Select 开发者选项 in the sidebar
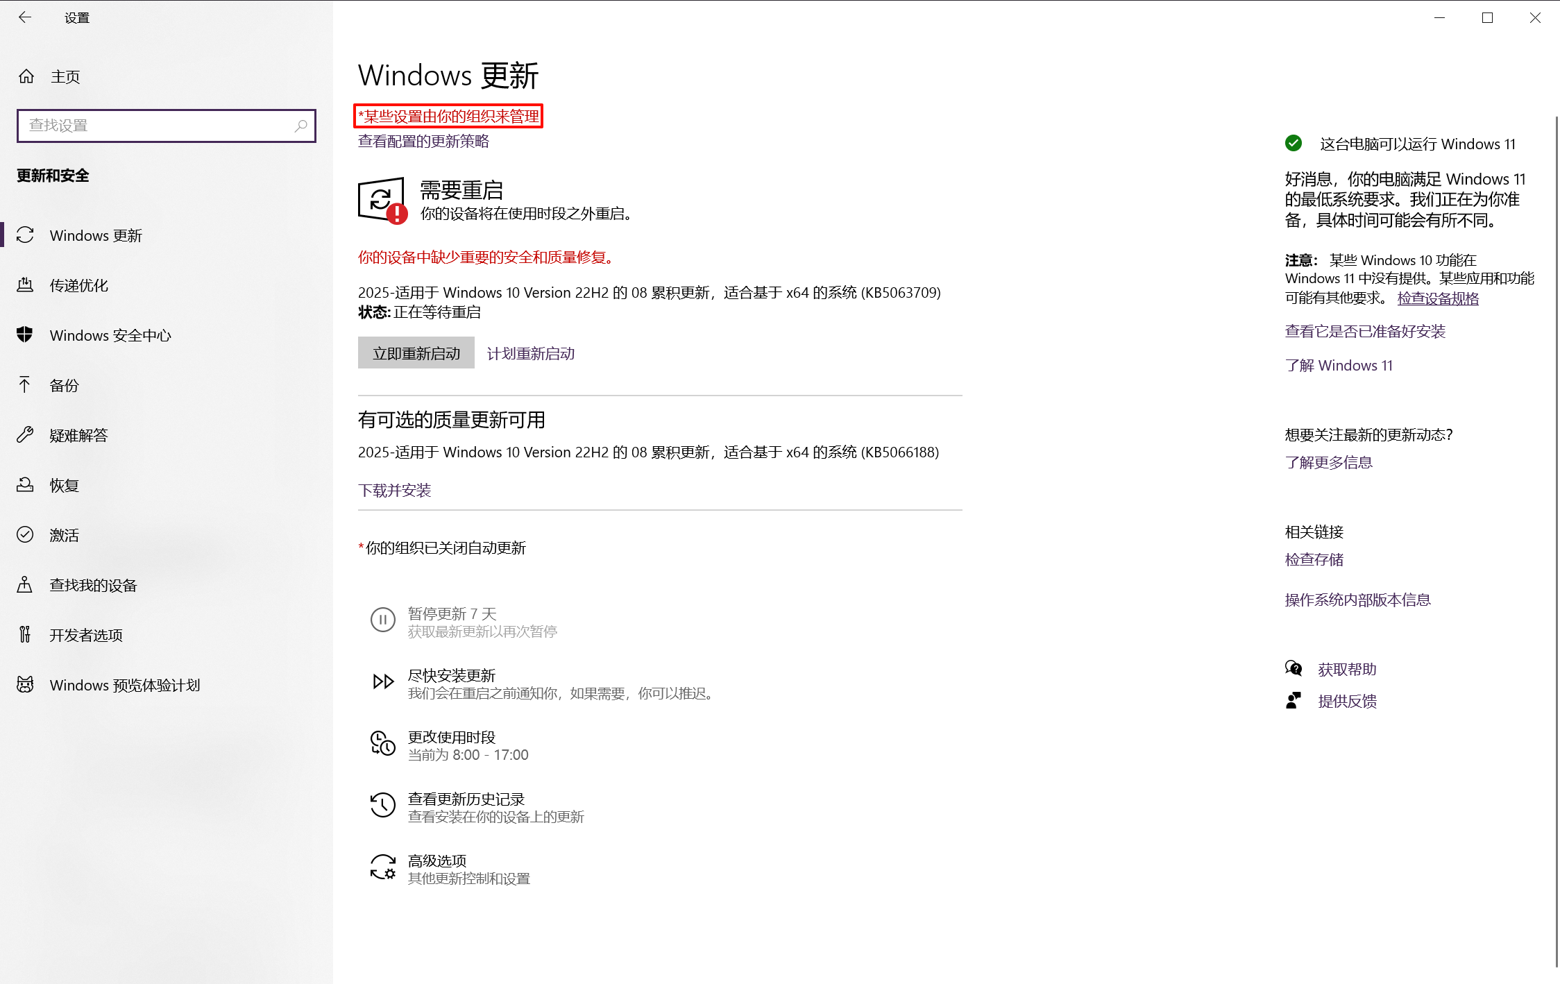This screenshot has height=984, width=1560. click(x=86, y=635)
